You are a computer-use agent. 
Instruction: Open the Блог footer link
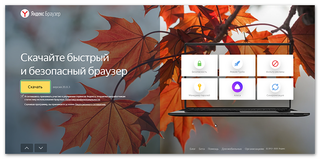[193, 149]
